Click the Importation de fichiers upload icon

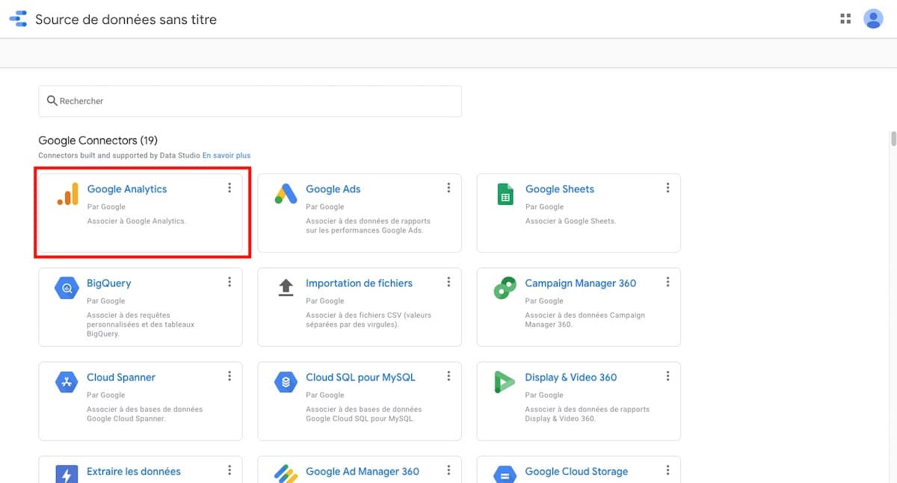[x=286, y=288]
